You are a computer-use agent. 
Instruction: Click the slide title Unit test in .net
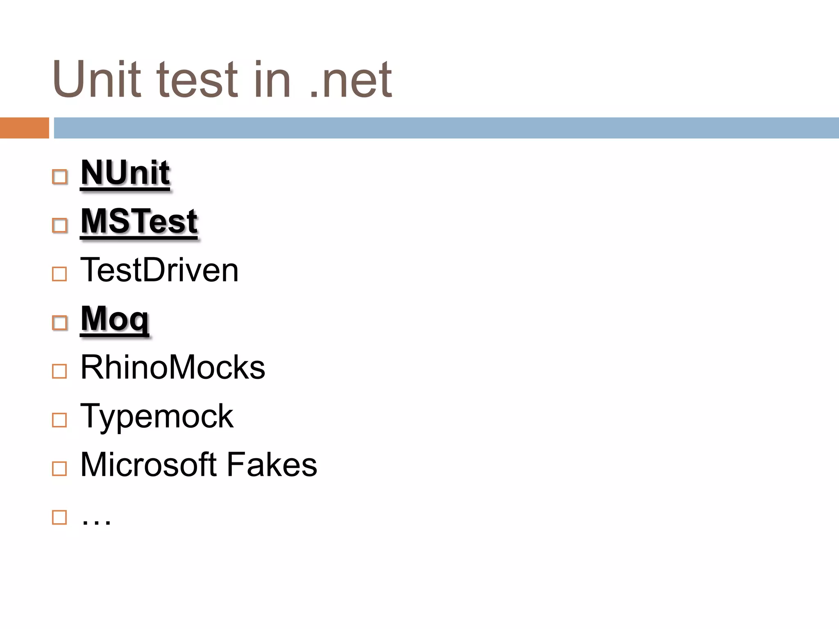coord(222,79)
